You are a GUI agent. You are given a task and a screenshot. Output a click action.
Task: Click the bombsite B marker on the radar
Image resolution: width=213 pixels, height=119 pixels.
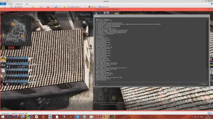[x=13, y=24]
